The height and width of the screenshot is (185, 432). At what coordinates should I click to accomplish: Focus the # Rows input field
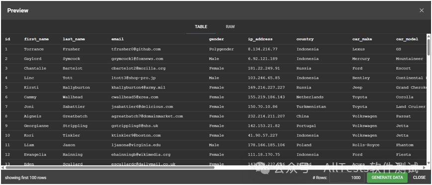pyautogui.click(x=347, y=178)
